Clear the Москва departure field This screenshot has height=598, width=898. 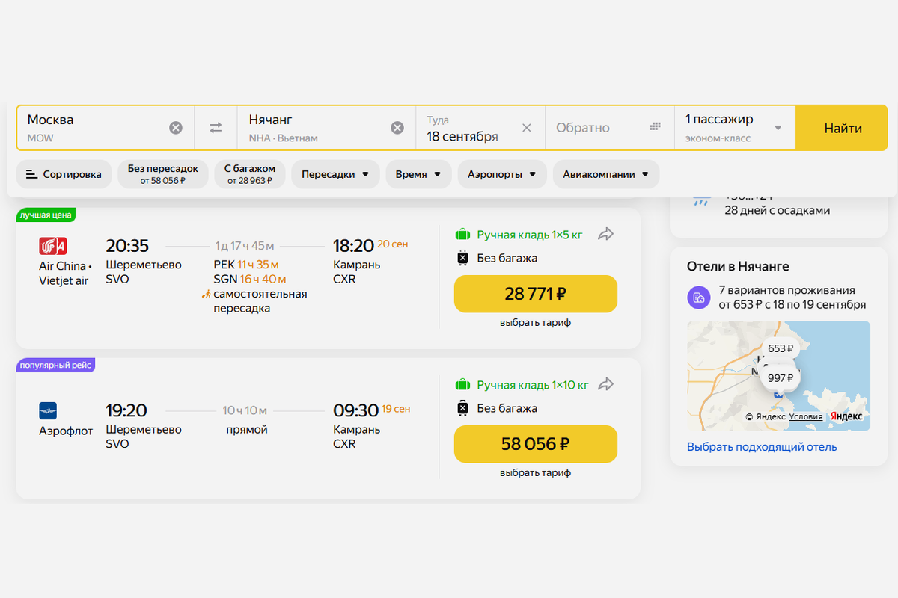(176, 128)
